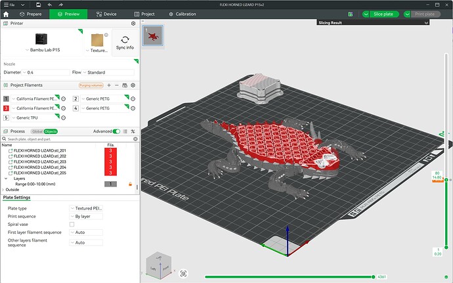This screenshot has width=453, height=283.
Task: Enable the Spiral vase checkbox
Action: [72, 225]
